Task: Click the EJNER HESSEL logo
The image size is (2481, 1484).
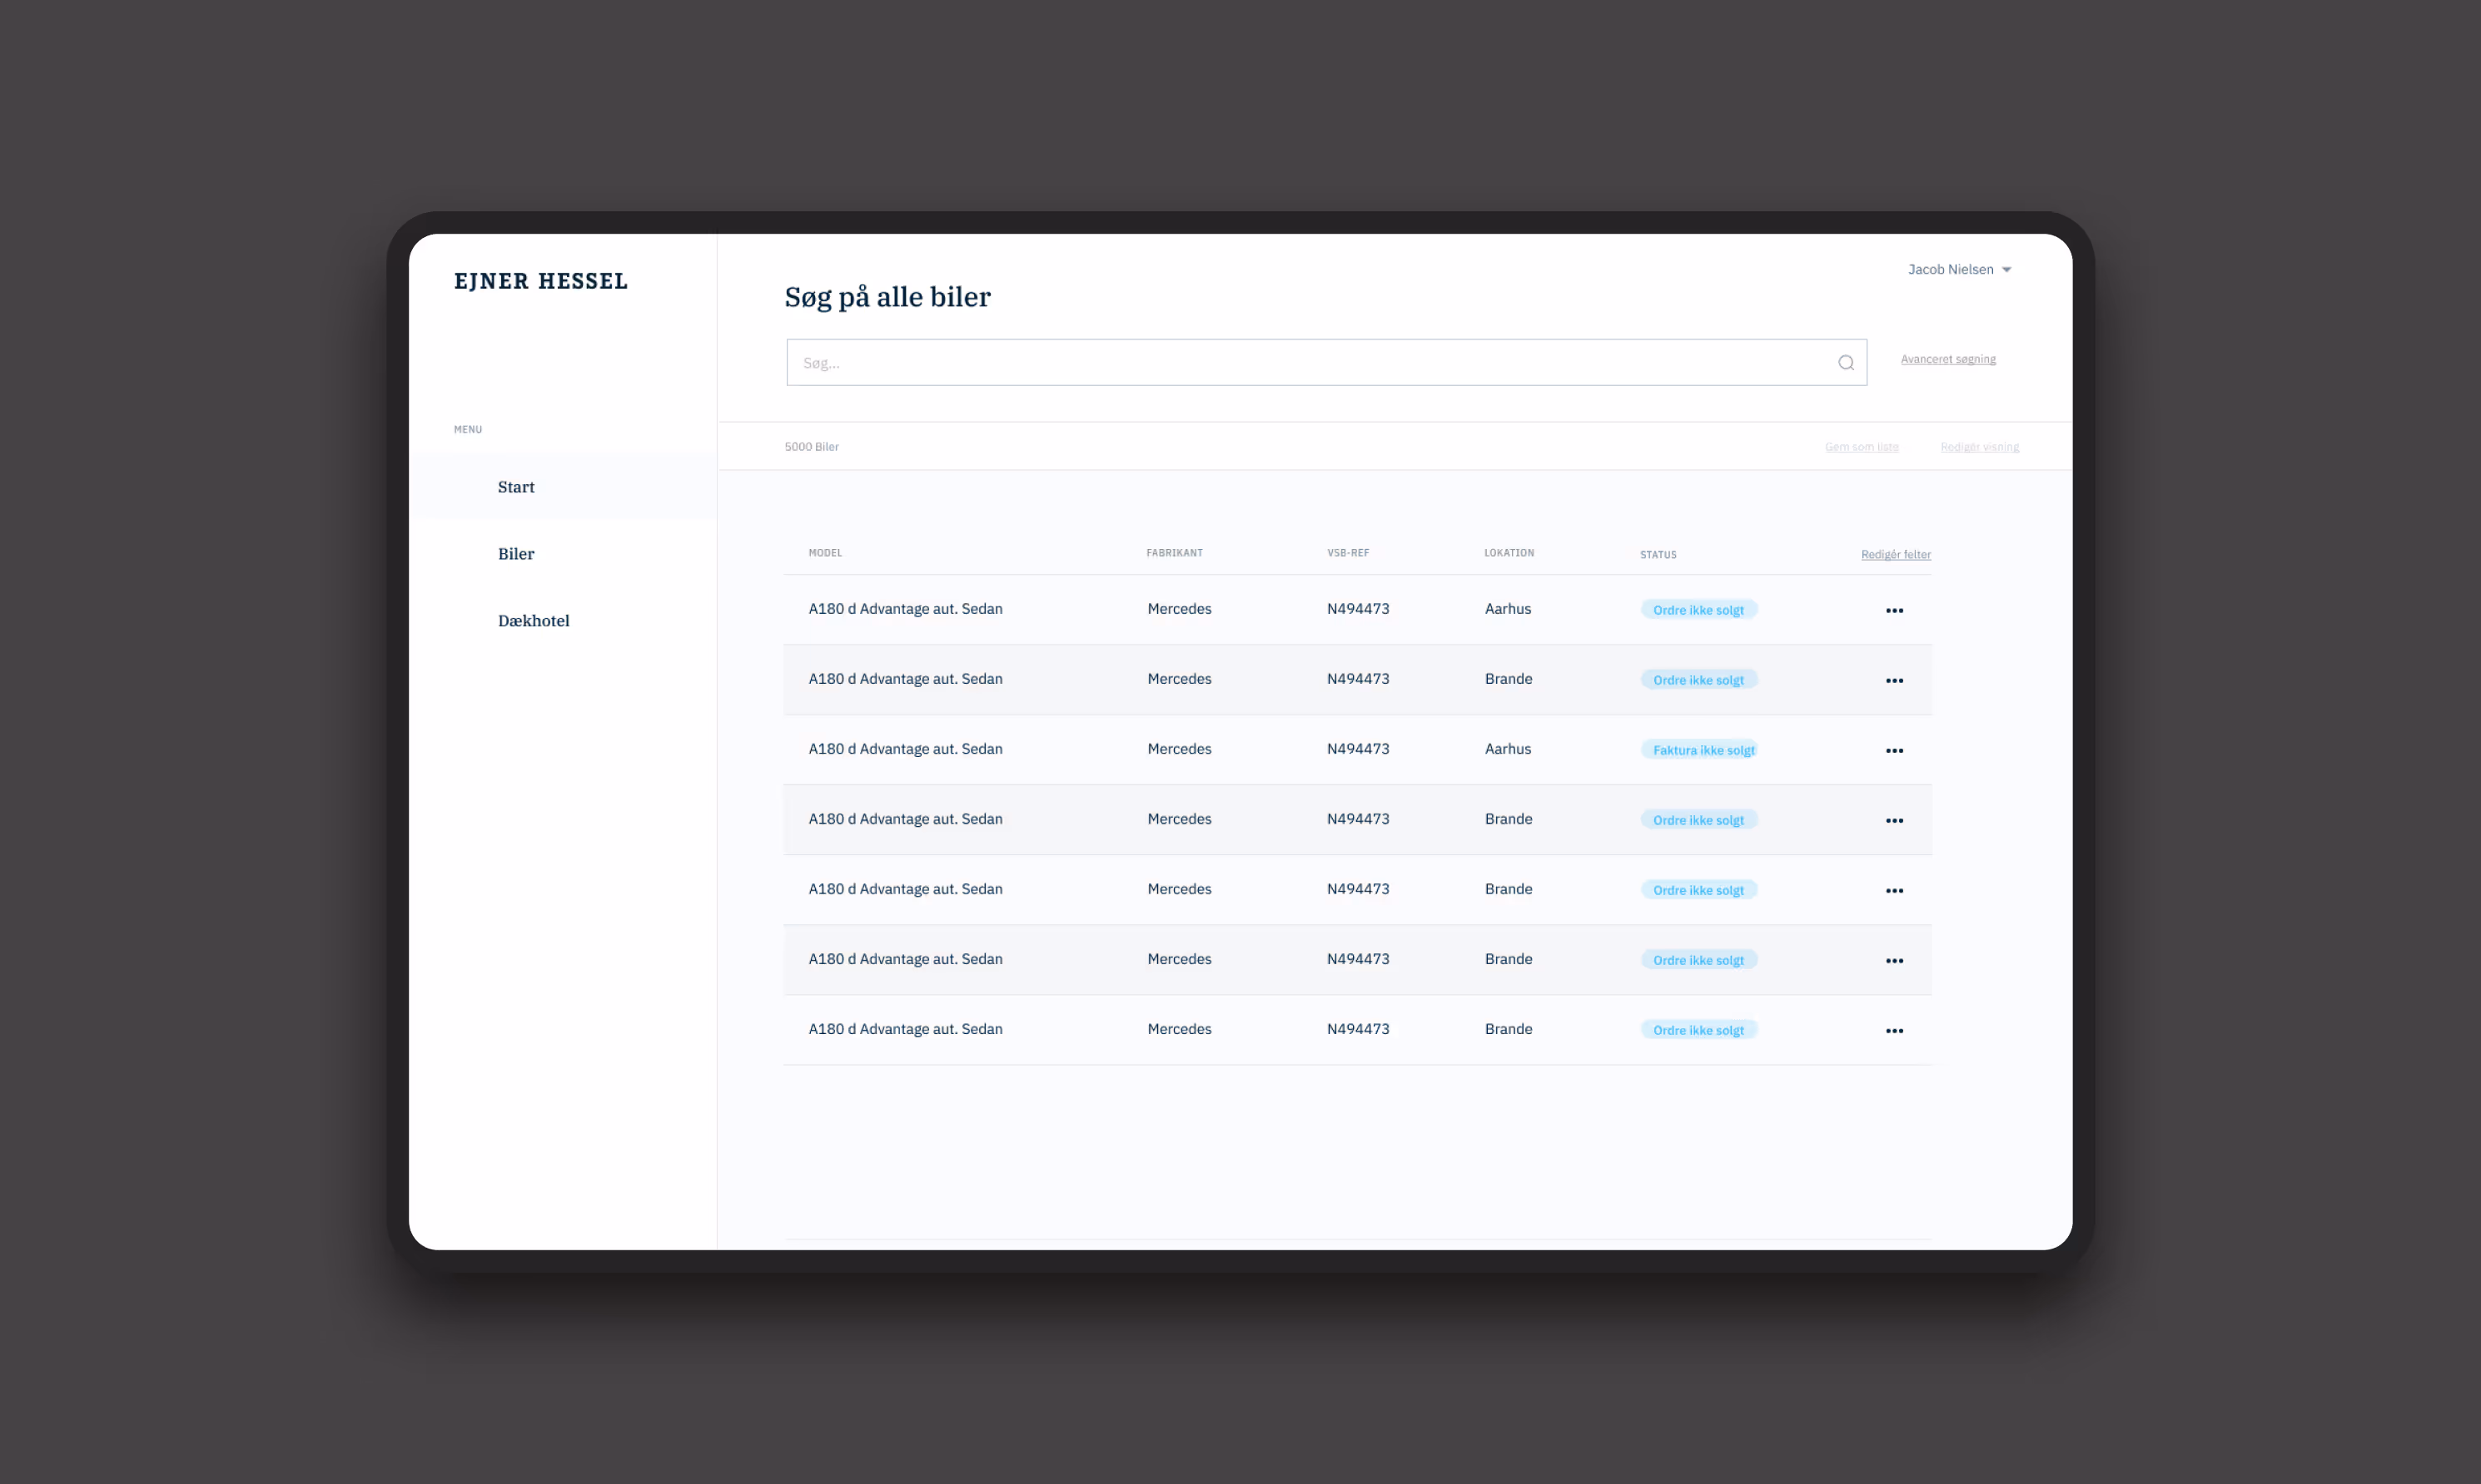Action: [x=540, y=281]
